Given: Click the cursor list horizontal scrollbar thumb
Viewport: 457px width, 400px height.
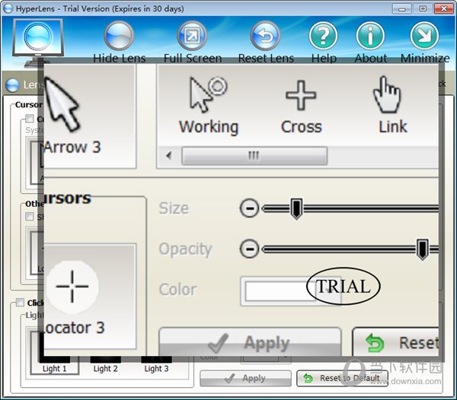Looking at the screenshot, I should (254, 156).
